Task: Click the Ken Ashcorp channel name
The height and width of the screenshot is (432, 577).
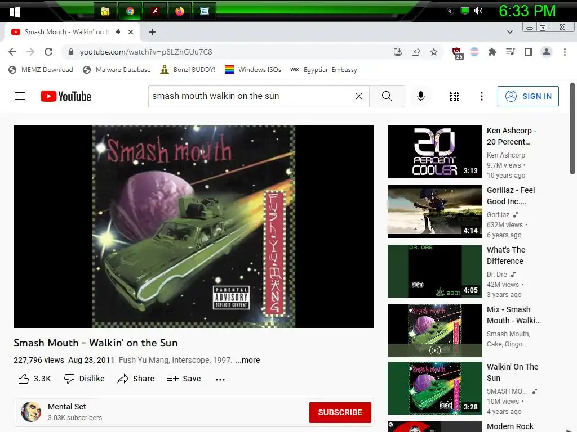Action: (506, 155)
